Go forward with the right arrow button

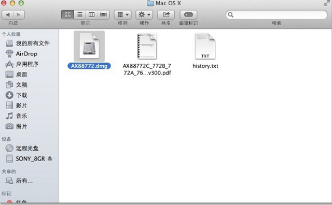[x=19, y=14]
